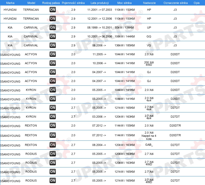Click ON icon in Kia Carnival UP row
The height and width of the screenshot is (185, 205).
(53, 27)
